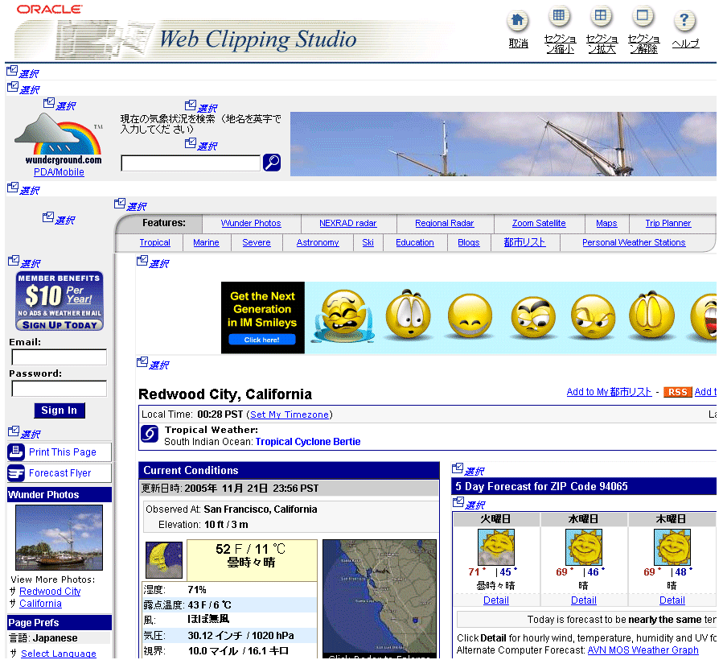Open Tropical Cyclone Bertie link
723x664 pixels.
tap(308, 442)
